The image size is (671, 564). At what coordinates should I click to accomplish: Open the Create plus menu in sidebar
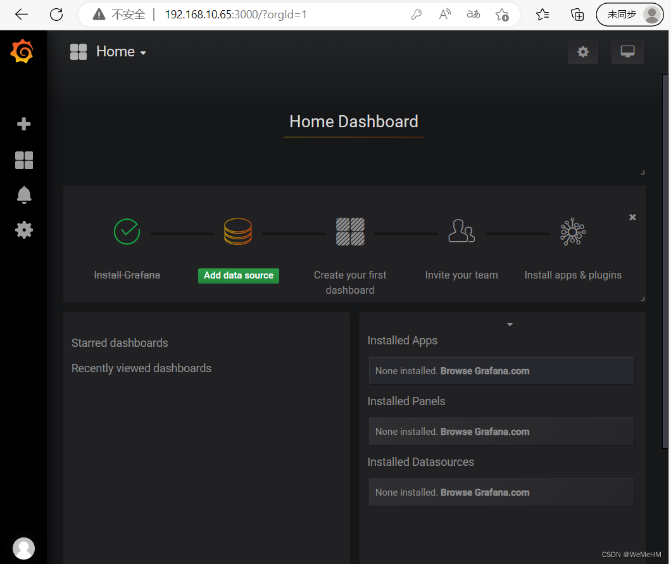[x=23, y=124]
